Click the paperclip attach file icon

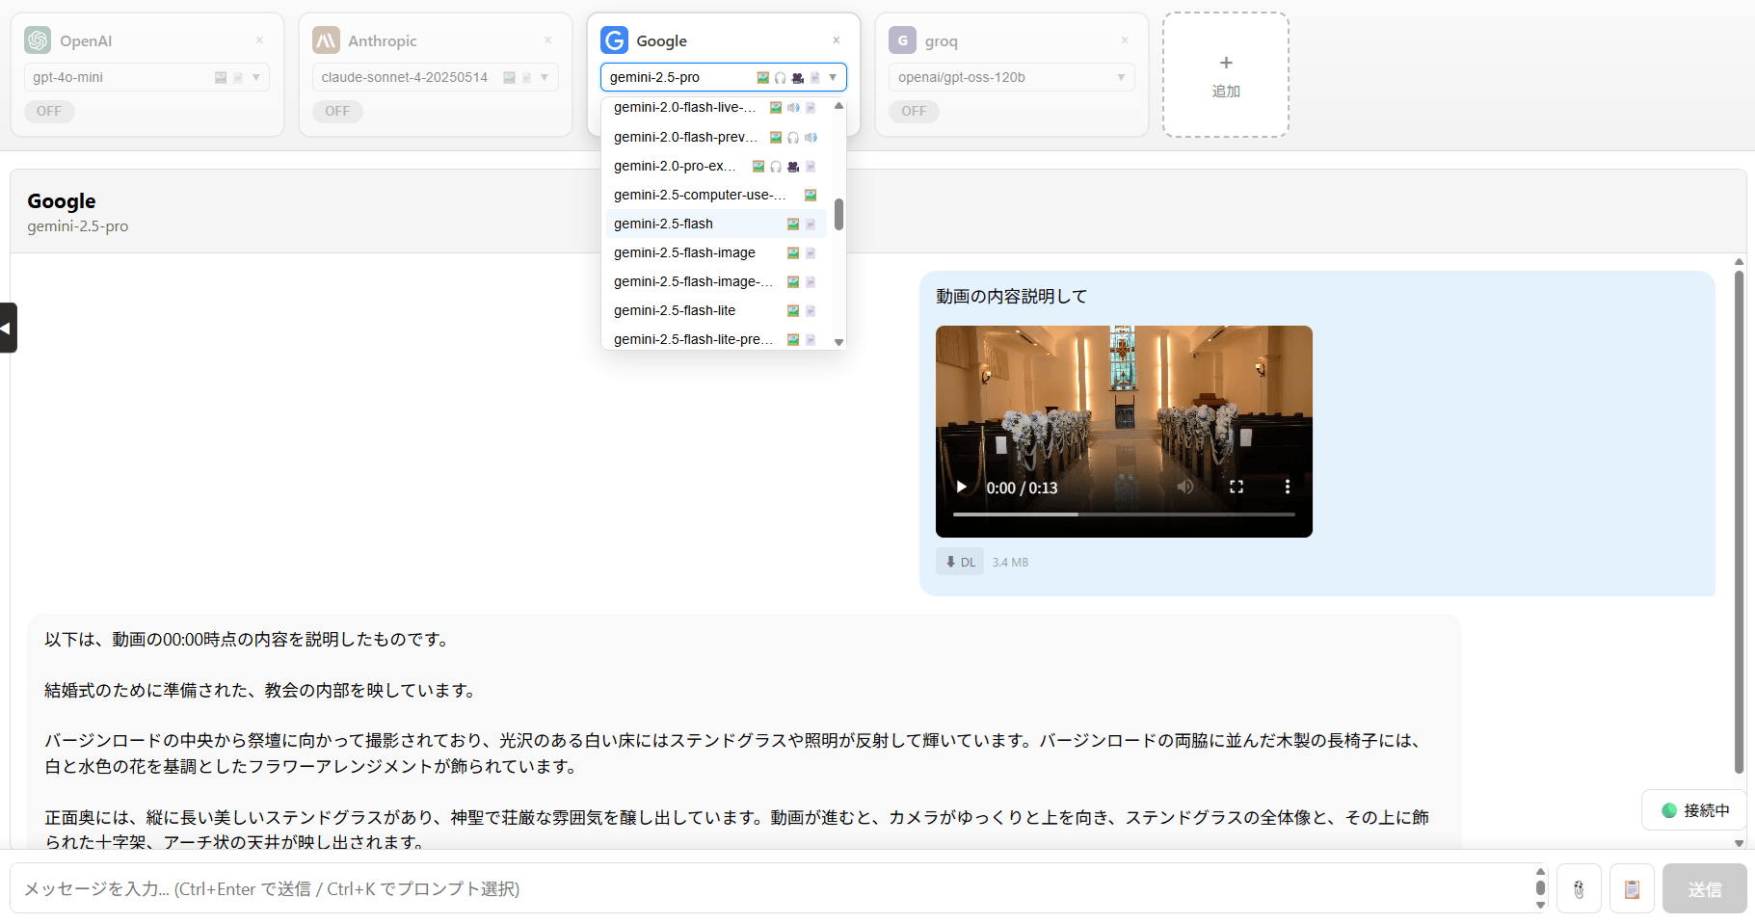(x=1578, y=889)
